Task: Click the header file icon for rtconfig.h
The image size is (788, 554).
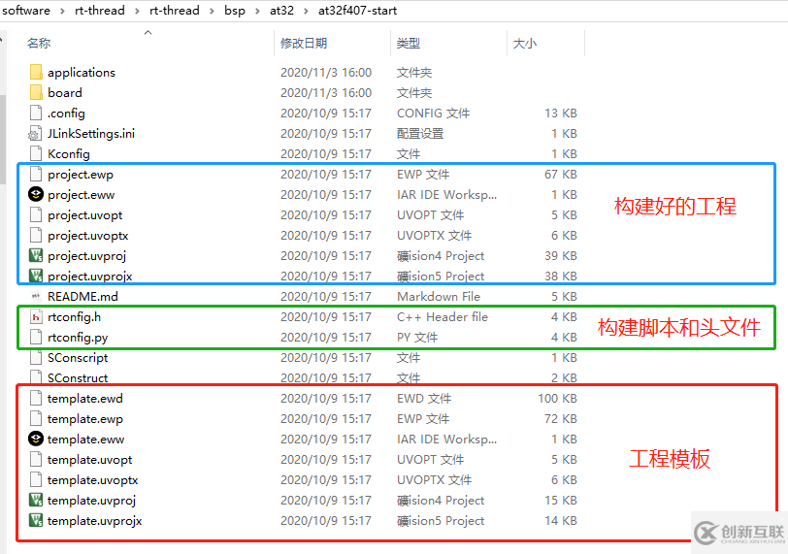Action: click(36, 317)
